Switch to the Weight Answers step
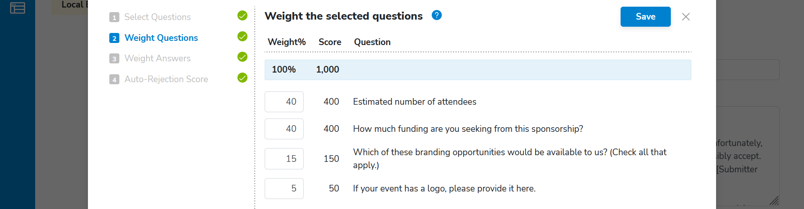804x209 pixels. coord(157,58)
